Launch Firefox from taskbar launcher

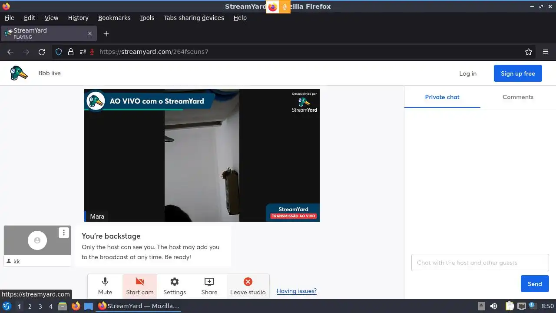pyautogui.click(x=76, y=306)
